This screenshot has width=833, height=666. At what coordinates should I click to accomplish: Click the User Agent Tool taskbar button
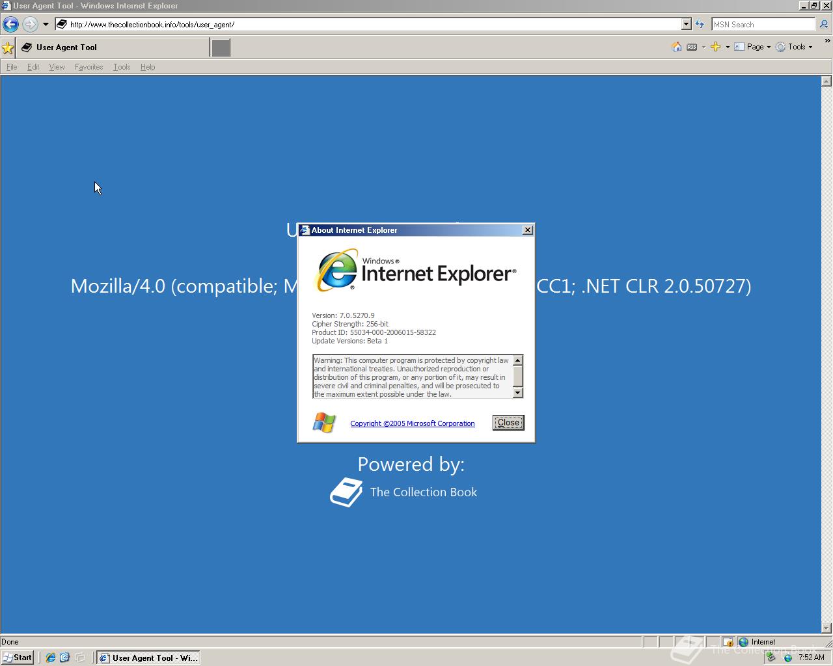[x=148, y=658]
